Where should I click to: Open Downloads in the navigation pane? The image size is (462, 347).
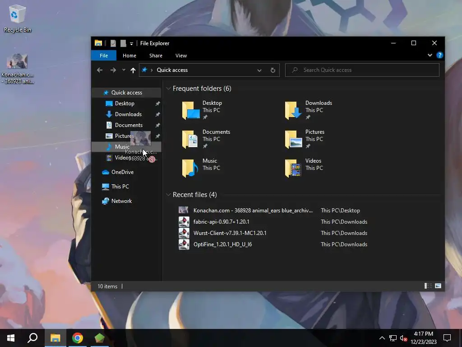(128, 114)
